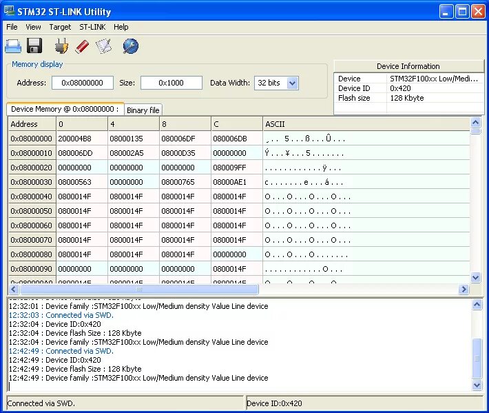
Task: Minimize the ST-LINK Utility window
Action: (446, 12)
